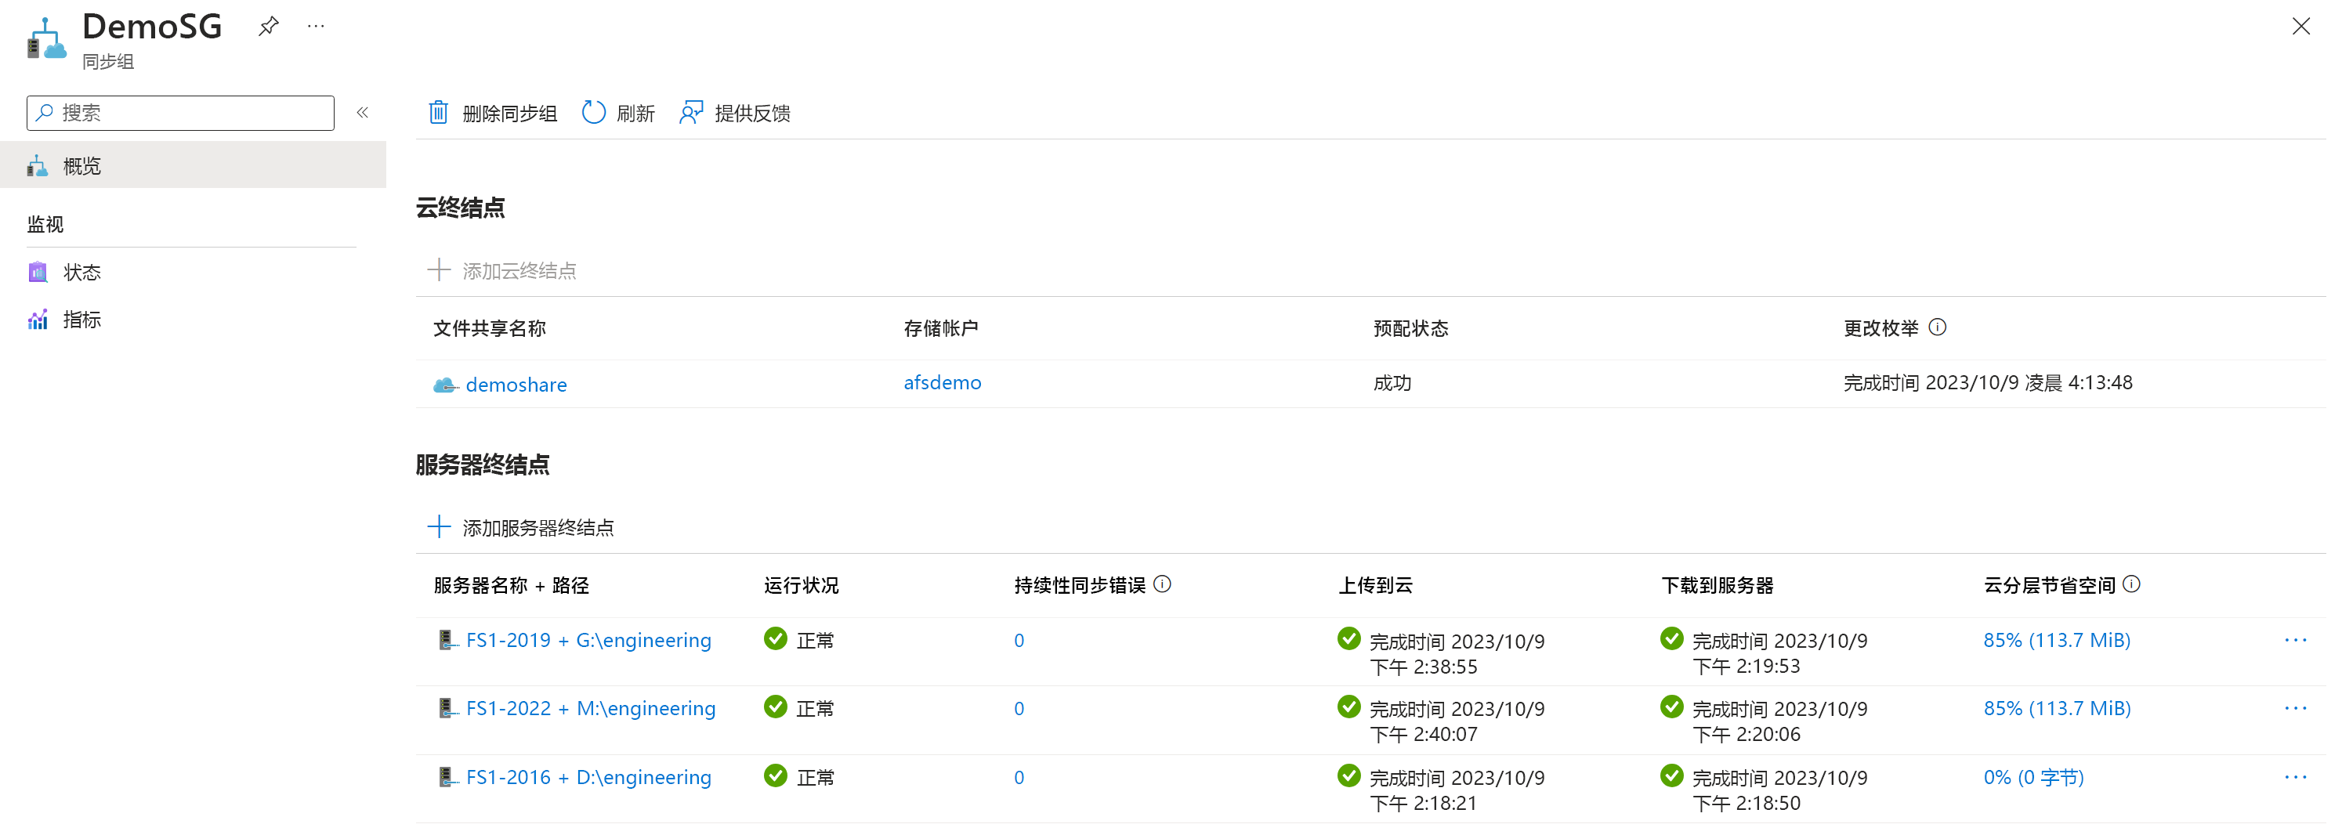The height and width of the screenshot is (835, 2342).
Task: Open server endpoint FS1-2022 + M:\engineering
Action: click(590, 708)
